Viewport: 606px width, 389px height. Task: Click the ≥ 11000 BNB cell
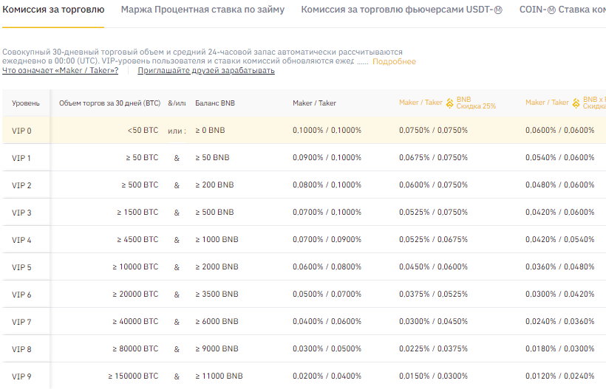pos(219,376)
